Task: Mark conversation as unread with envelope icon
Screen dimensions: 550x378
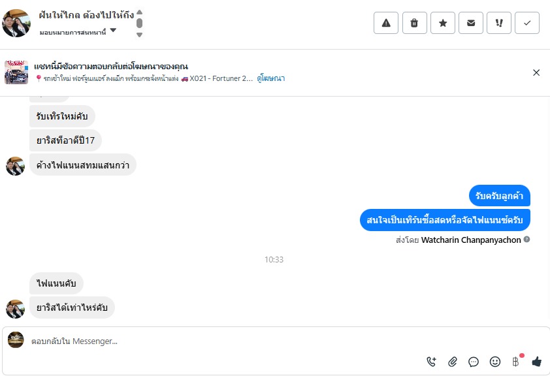Action: coord(471,23)
